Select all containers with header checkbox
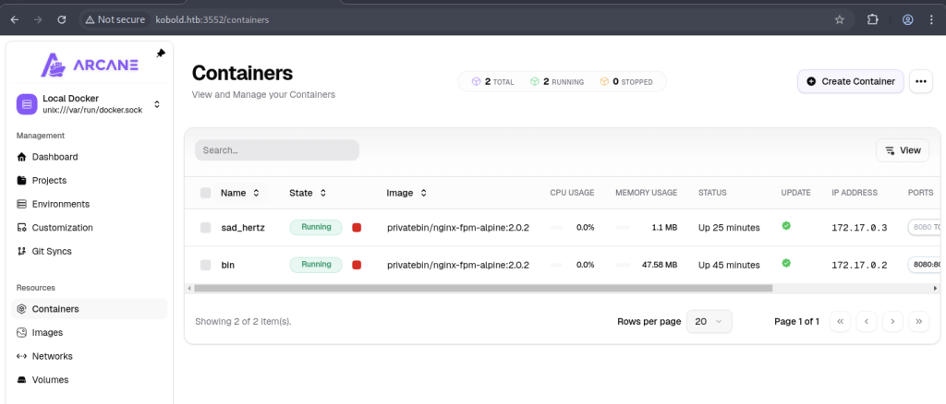946x404 pixels. (206, 194)
